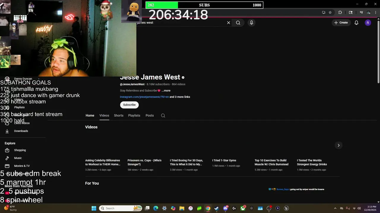380x213 pixels.
Task: Open the Chrome profile picture
Action: coord(368,12)
